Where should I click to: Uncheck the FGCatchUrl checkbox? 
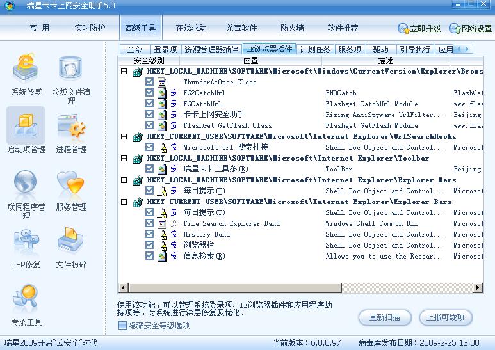149,104
